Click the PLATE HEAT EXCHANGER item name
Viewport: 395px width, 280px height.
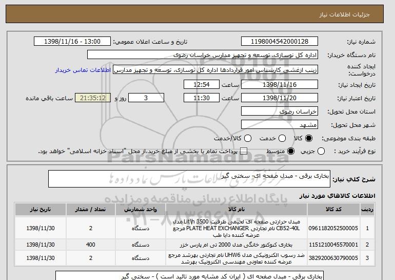click(236, 228)
